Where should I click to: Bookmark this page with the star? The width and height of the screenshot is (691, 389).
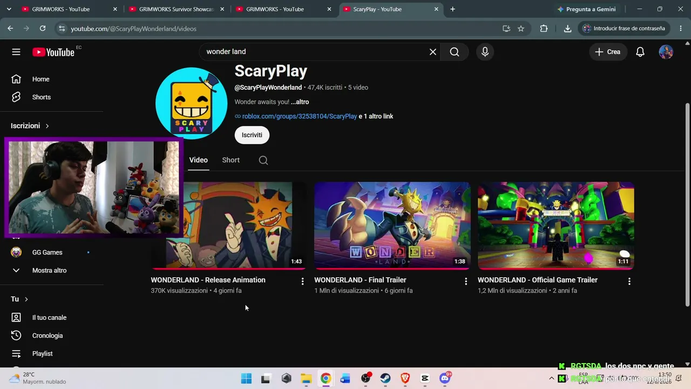(x=521, y=29)
